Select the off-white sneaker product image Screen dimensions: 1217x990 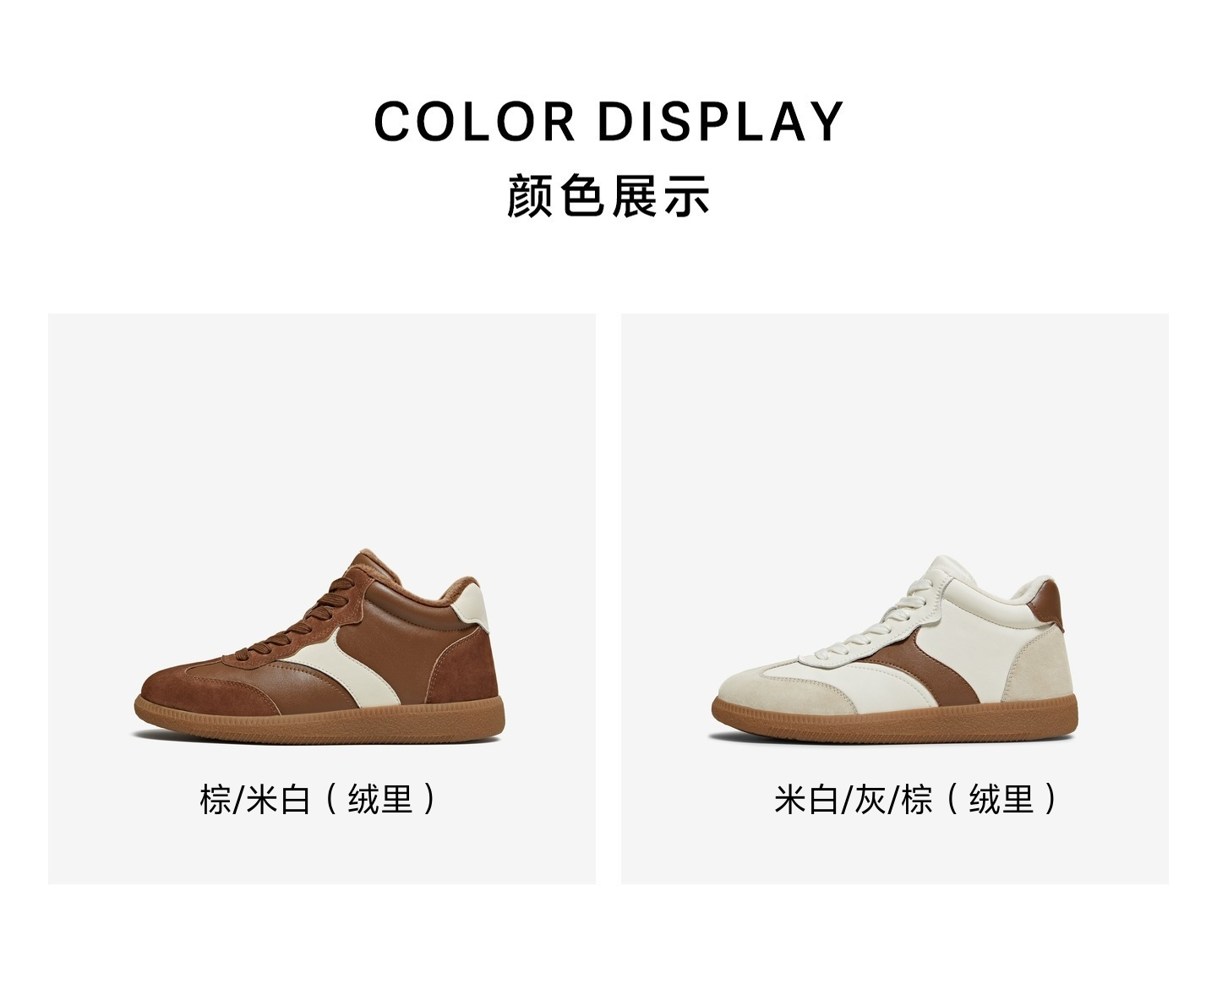[896, 649]
